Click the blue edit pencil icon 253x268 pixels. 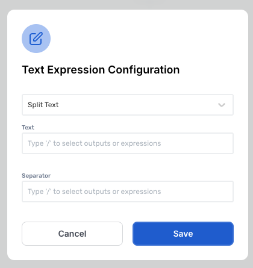point(36,39)
